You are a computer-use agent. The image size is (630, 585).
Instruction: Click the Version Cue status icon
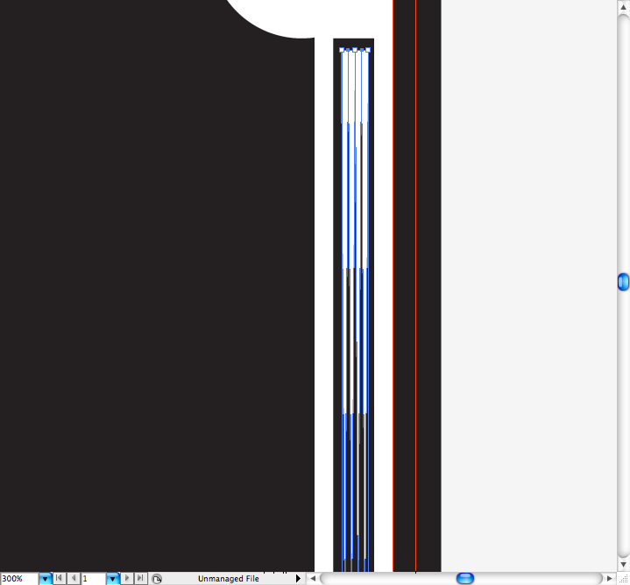click(x=157, y=579)
